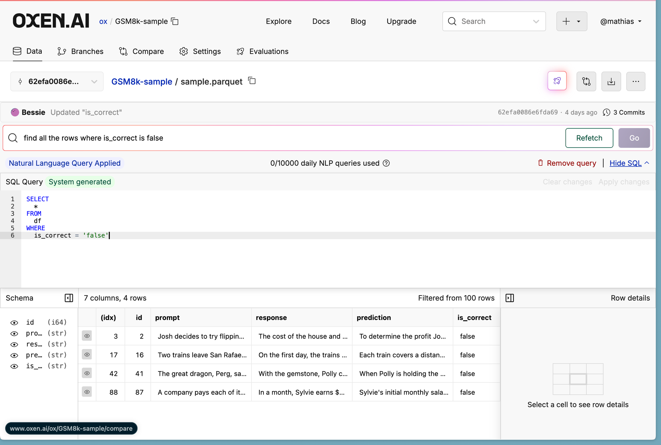This screenshot has height=445, width=661.
Task: Switch to the Branches tab
Action: [80, 51]
